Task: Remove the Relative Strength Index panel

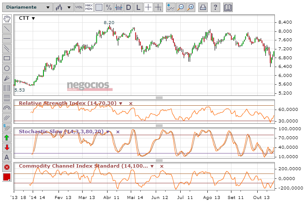Action: click(131, 104)
